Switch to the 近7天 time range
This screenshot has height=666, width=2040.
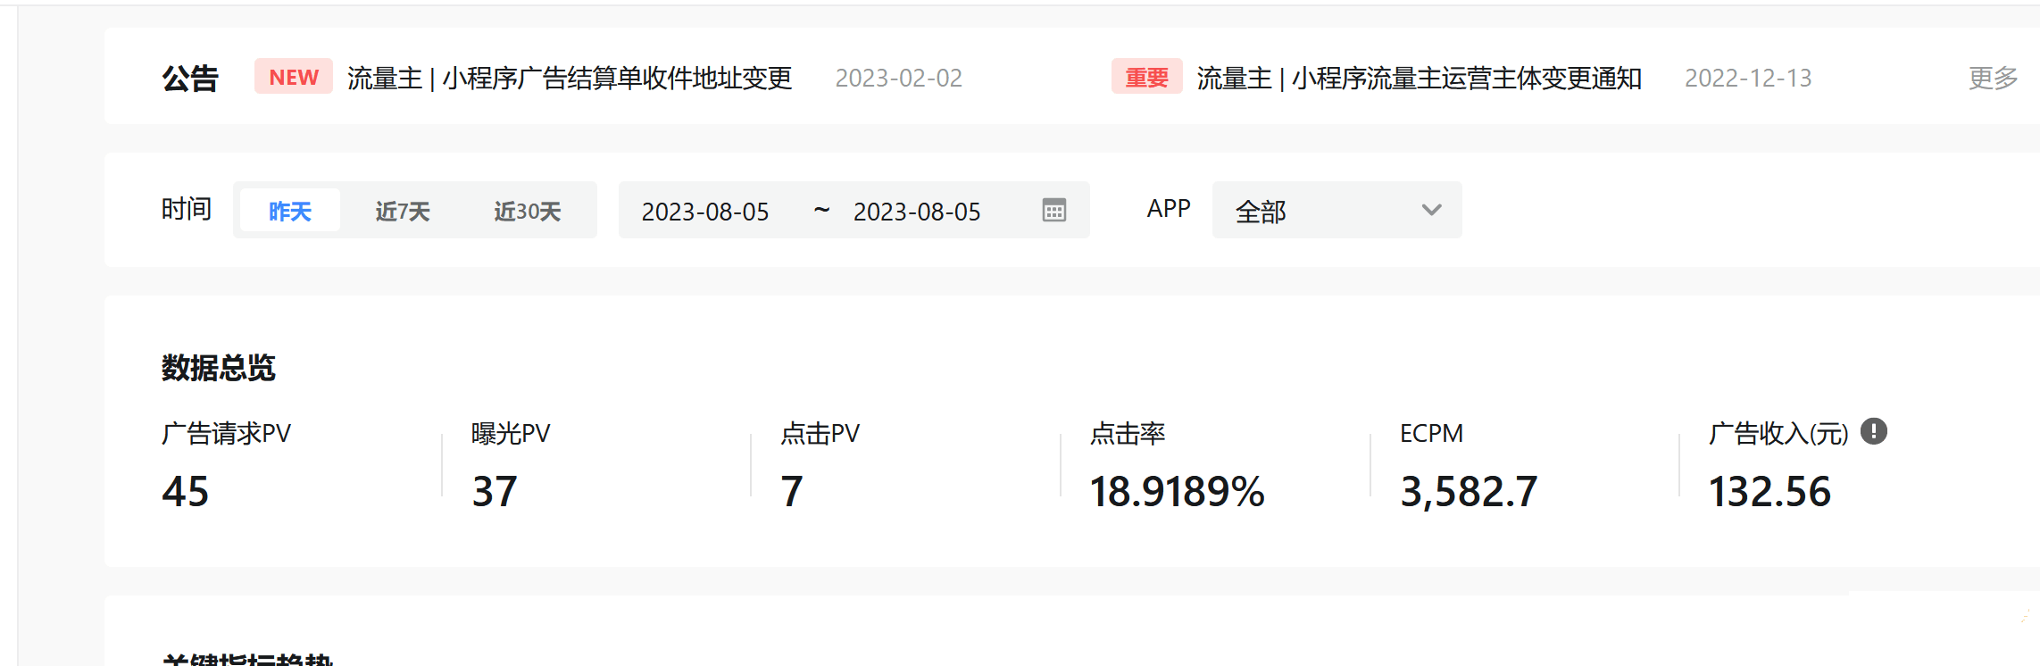[x=403, y=212]
